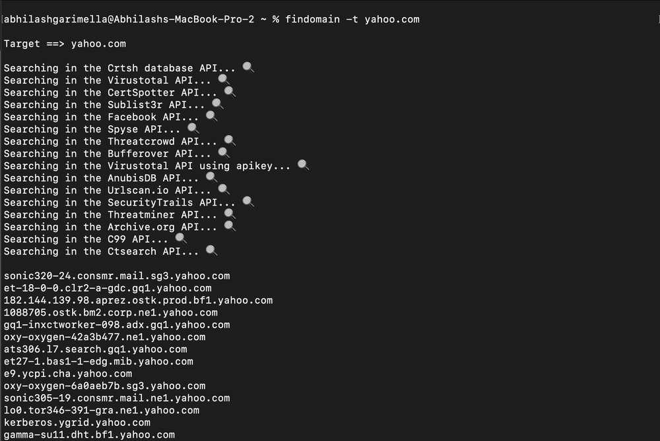Viewport: 660px width, 441px height.
Task: Click magnifier icon beside C99 API
Action: point(181,239)
